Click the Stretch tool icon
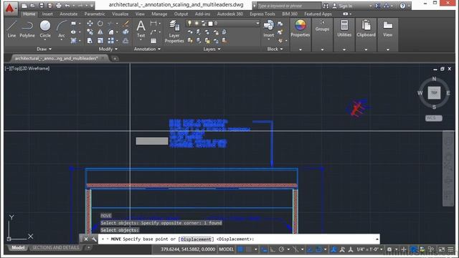 tap(90, 41)
